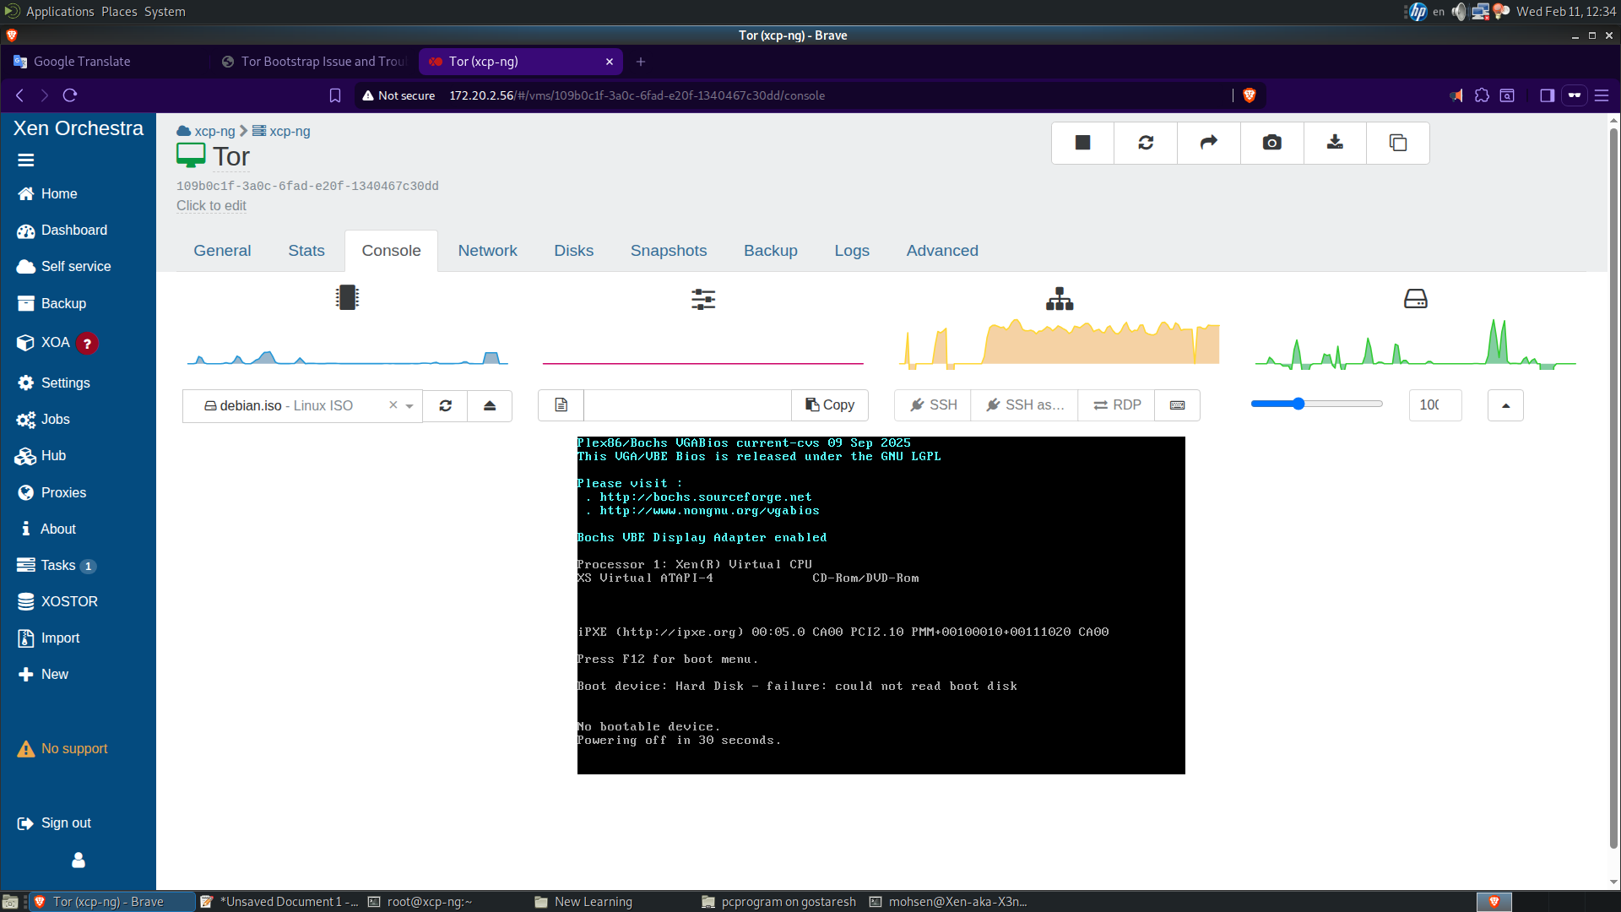Screen dimensions: 1621x912
Task: Click the 'Click to edit' link under Tor
Action: click(211, 205)
